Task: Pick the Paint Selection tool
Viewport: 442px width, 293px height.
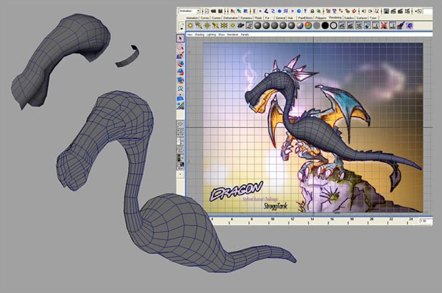Action: pos(180,55)
